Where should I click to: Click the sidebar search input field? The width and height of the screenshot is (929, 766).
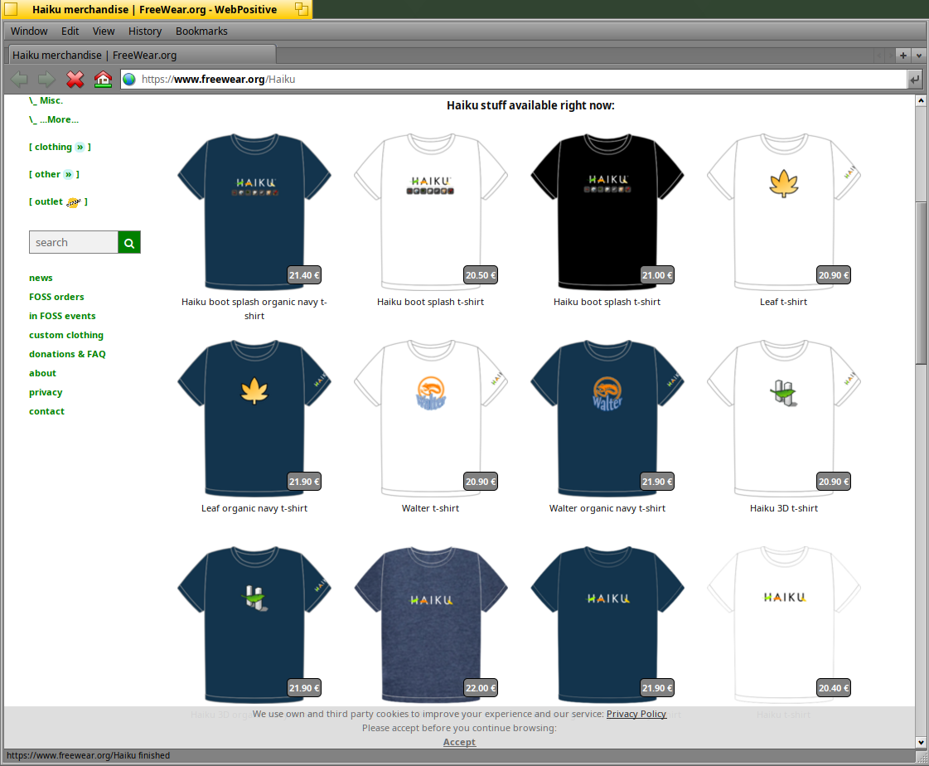coord(74,243)
